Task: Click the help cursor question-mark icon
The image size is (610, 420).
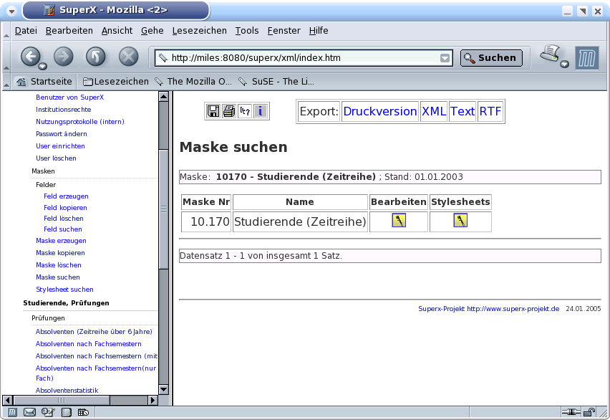Action: [245, 110]
